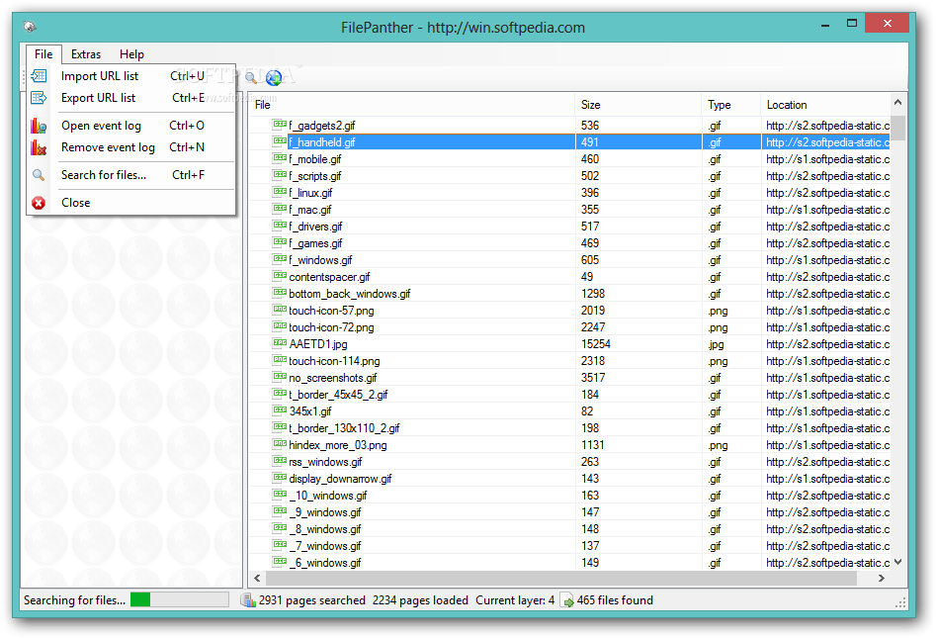Select the f_scripts.gif file name

point(315,176)
